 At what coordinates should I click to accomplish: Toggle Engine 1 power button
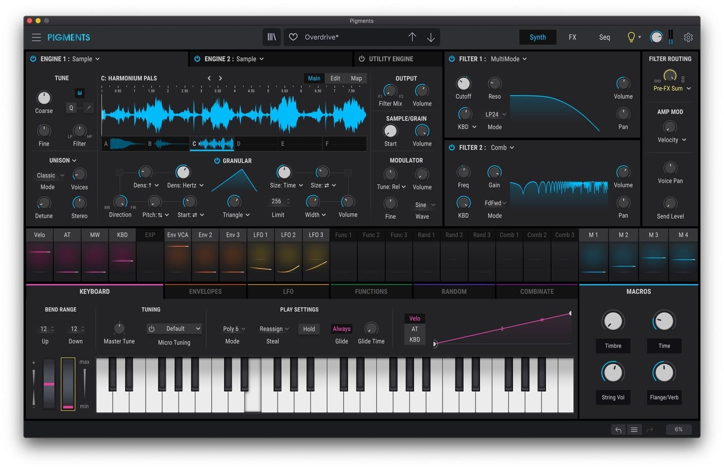tap(33, 59)
